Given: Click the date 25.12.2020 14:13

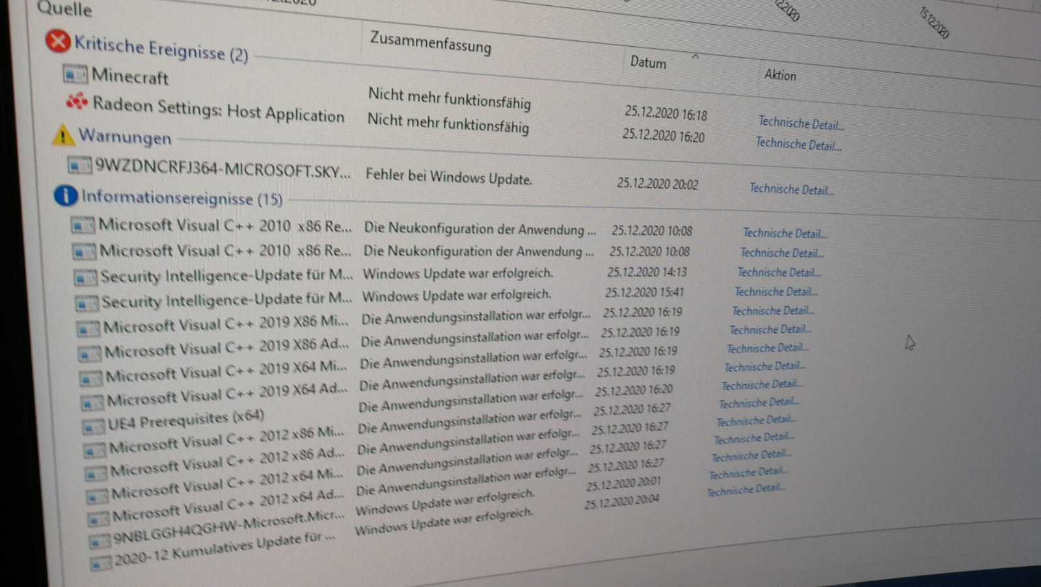Looking at the screenshot, I should point(647,271).
